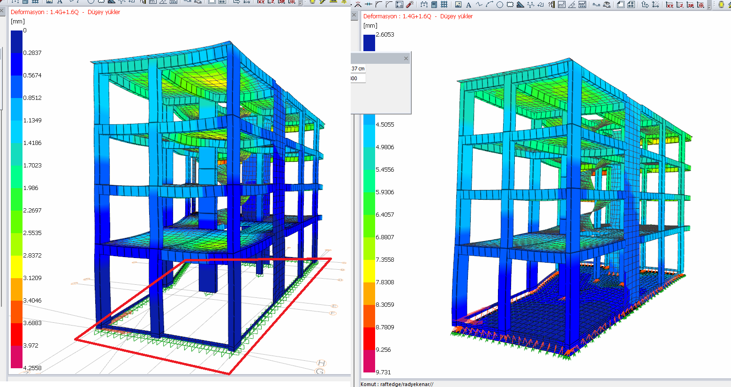Close the right deformation view pane
731x387 pixels.
[x=354, y=15]
